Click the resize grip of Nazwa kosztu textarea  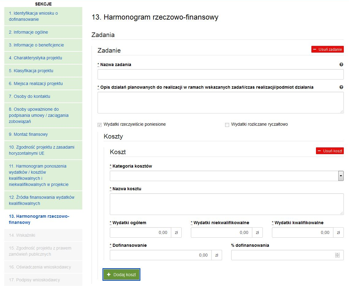click(x=342, y=213)
